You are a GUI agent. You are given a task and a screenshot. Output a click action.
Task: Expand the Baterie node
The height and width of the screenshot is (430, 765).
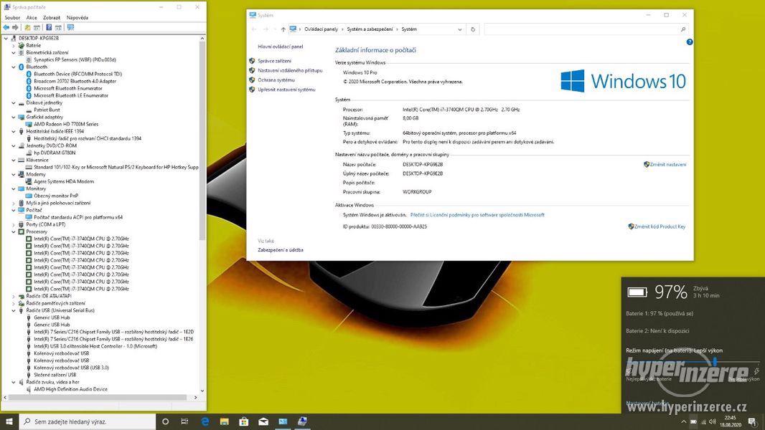tap(14, 45)
